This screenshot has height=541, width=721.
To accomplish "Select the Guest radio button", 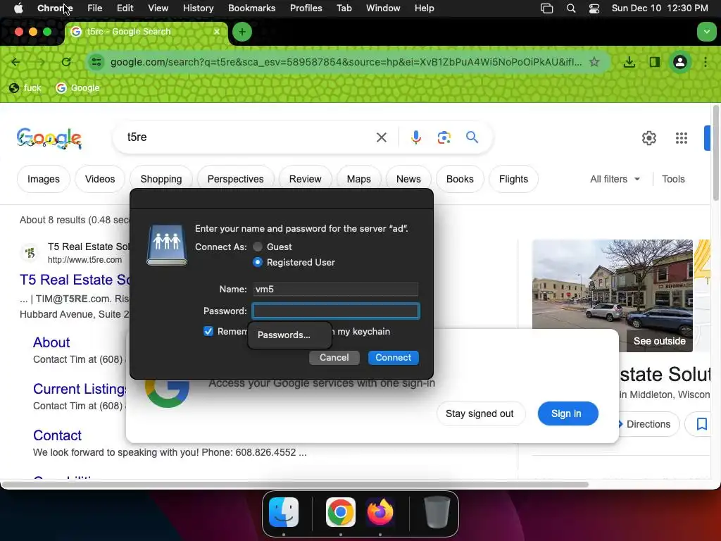I will 258,247.
